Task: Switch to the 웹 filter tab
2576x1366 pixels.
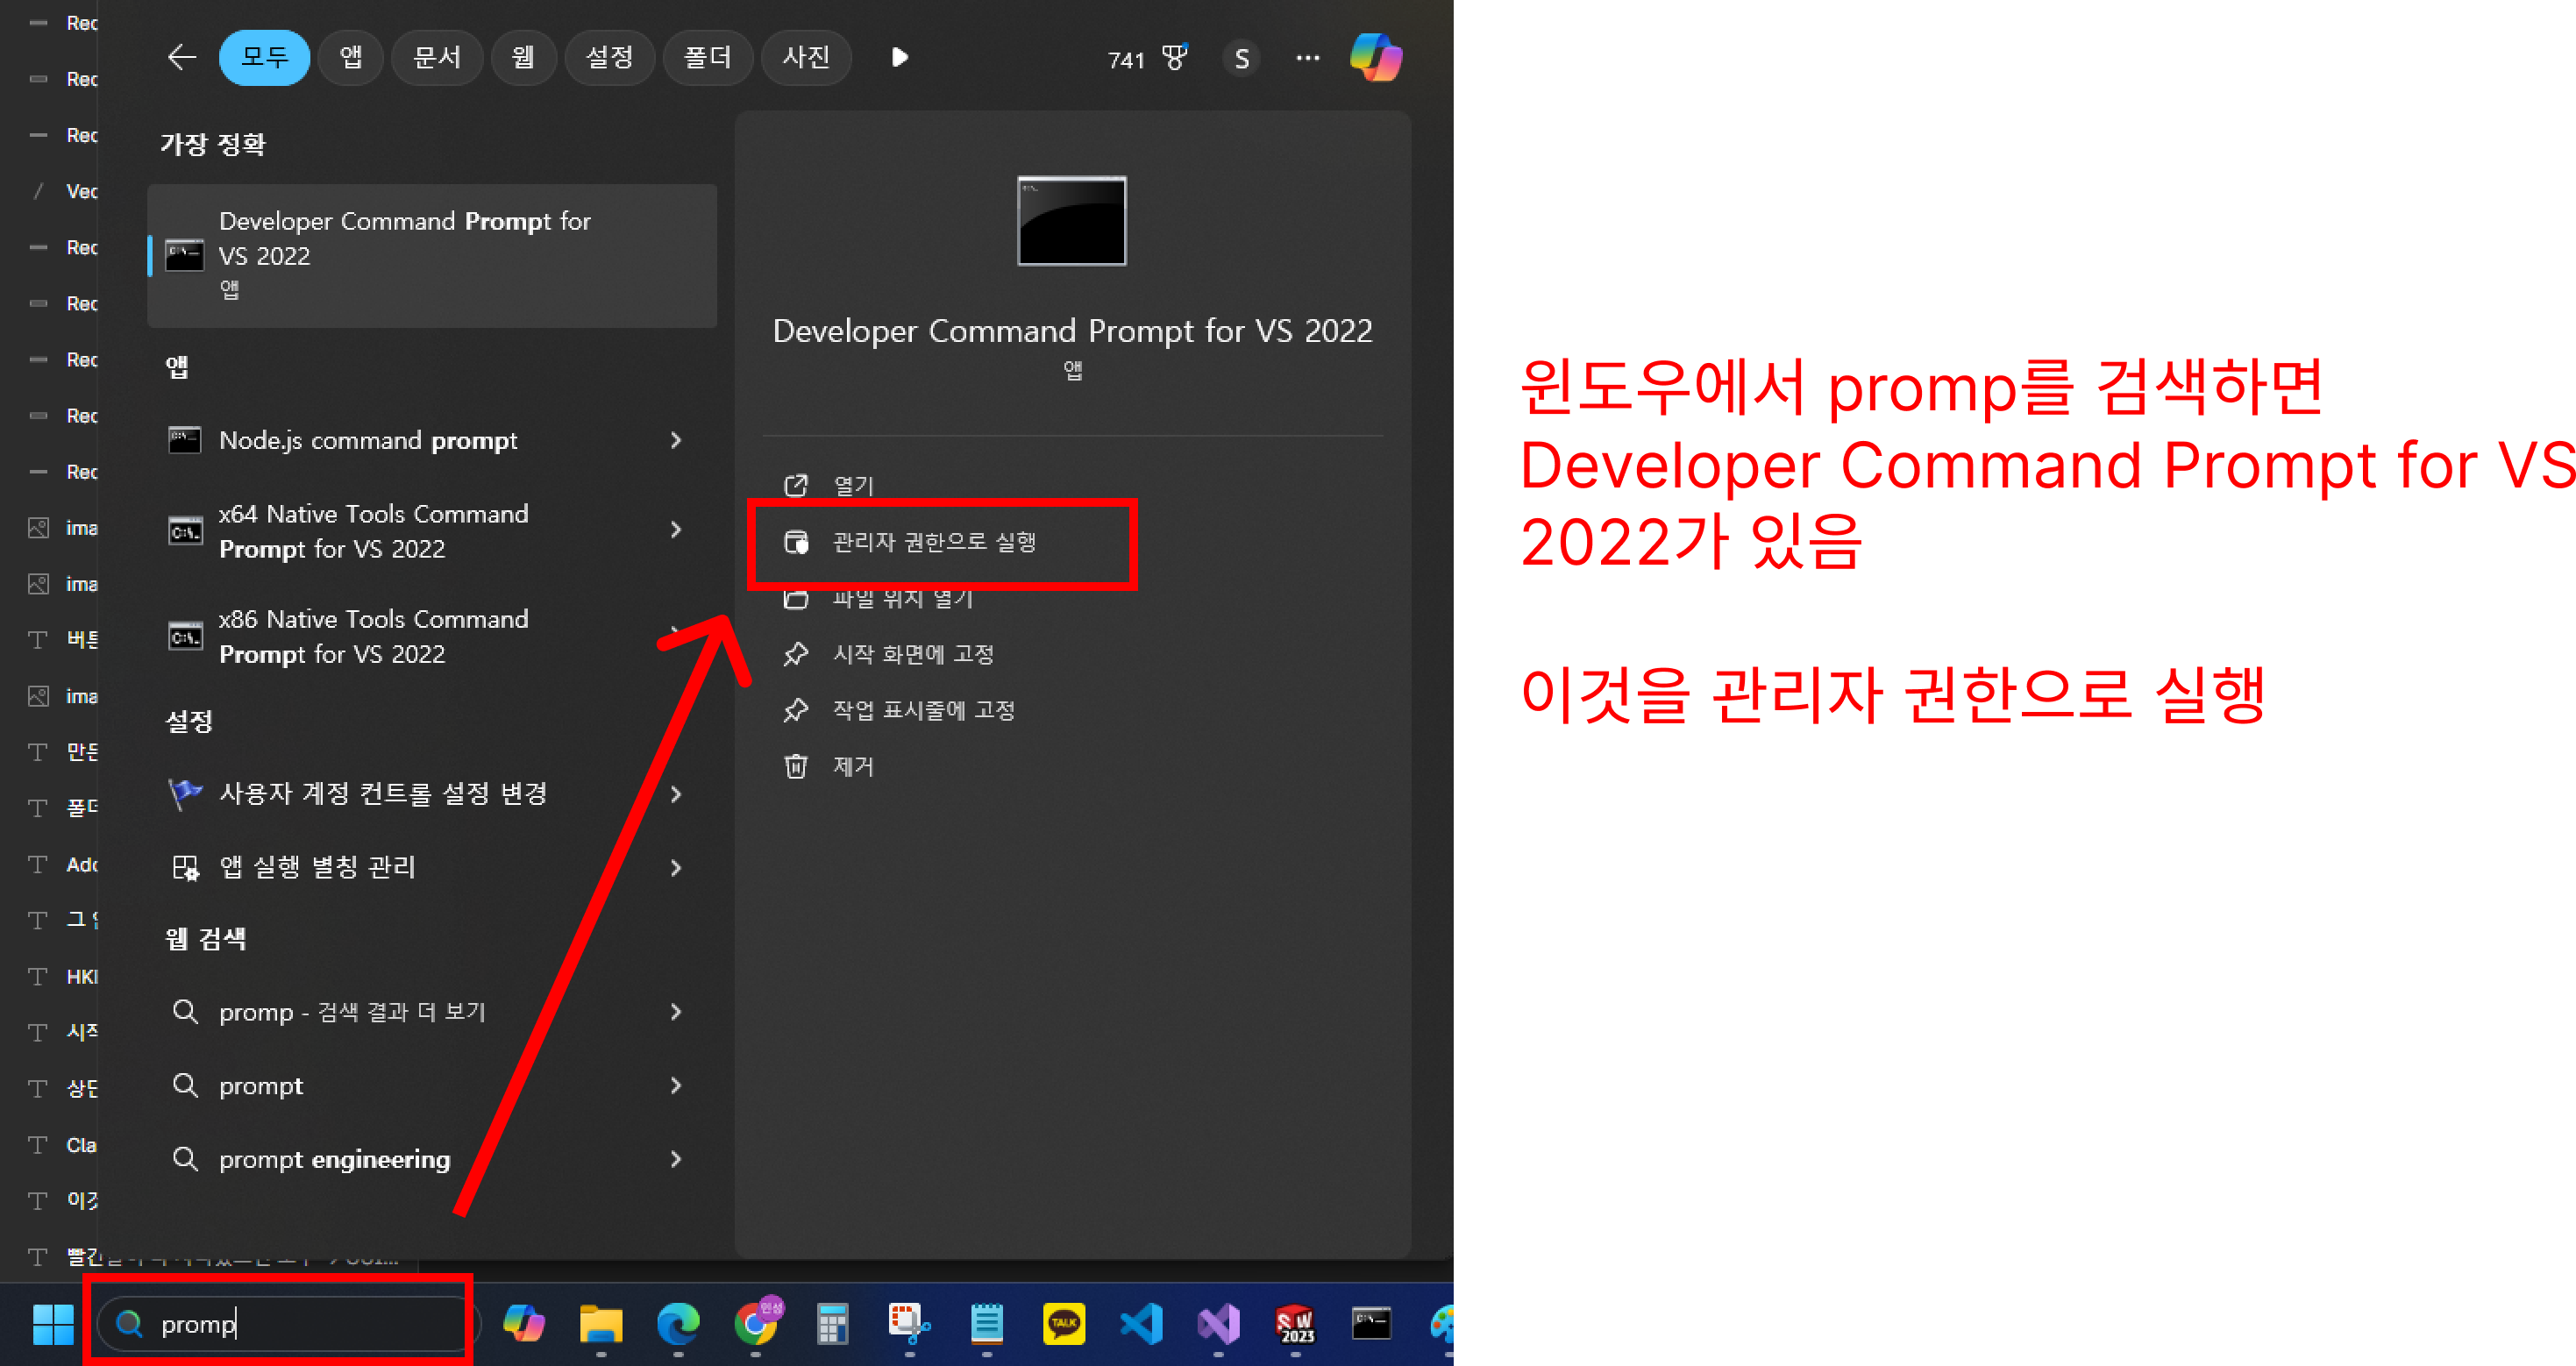Action: point(523,57)
